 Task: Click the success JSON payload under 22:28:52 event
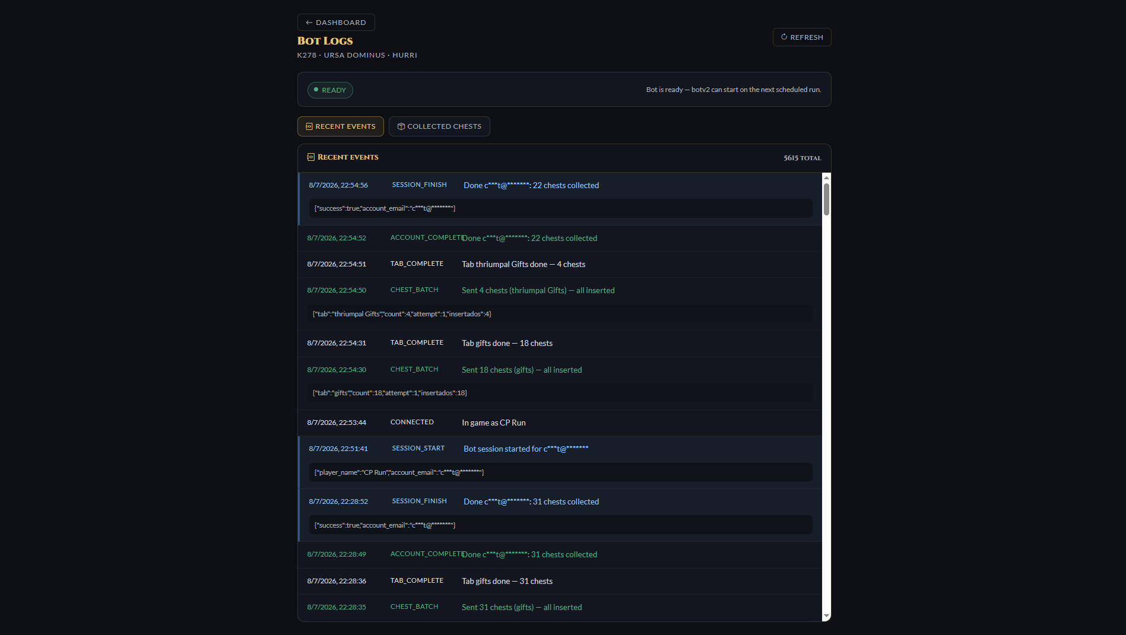[560, 525]
